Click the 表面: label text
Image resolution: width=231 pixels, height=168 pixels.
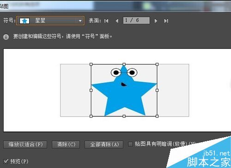pos(95,21)
